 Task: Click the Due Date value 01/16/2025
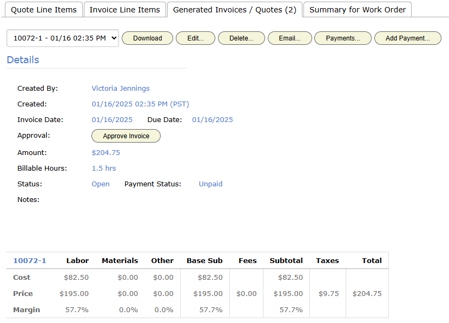point(213,120)
